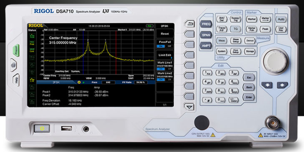Hit the printer key below Preset
This screenshot has height=152, width=304.
click(x=13, y=65)
